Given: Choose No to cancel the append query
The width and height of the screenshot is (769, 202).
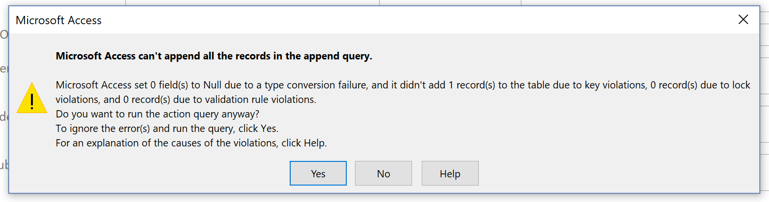Looking at the screenshot, I should click(383, 173).
